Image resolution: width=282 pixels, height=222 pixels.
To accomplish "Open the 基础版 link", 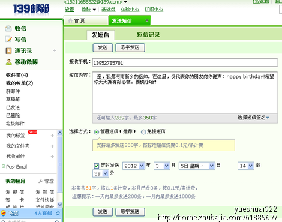I will click(x=109, y=10).
